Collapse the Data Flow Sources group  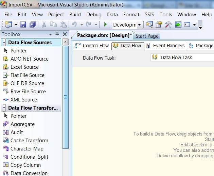pyautogui.click(x=4, y=43)
